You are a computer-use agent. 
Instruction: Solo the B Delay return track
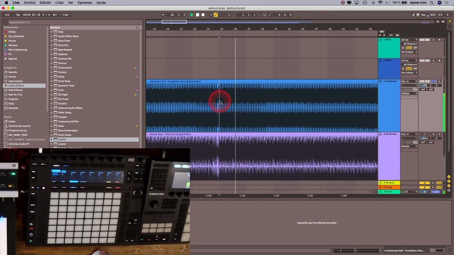pyautogui.click(x=433, y=187)
